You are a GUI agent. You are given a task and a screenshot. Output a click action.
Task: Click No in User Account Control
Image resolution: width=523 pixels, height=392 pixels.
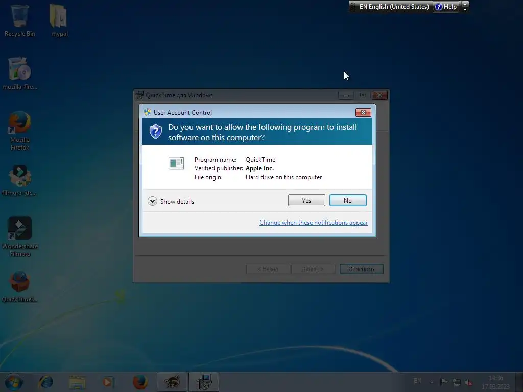pyautogui.click(x=347, y=200)
